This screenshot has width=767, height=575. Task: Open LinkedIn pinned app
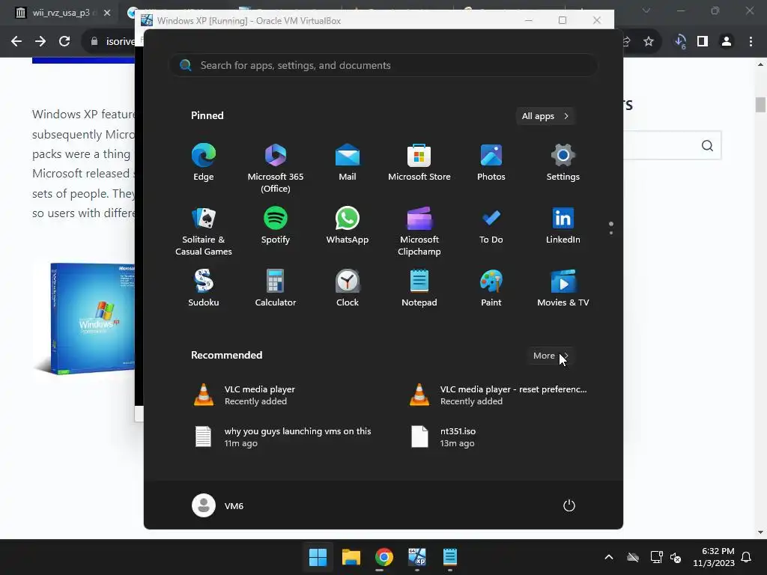tap(563, 225)
